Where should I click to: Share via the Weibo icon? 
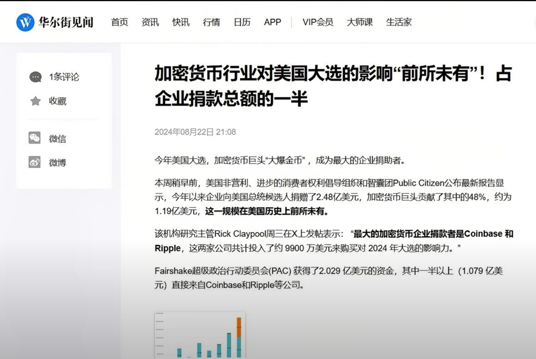[x=35, y=162]
